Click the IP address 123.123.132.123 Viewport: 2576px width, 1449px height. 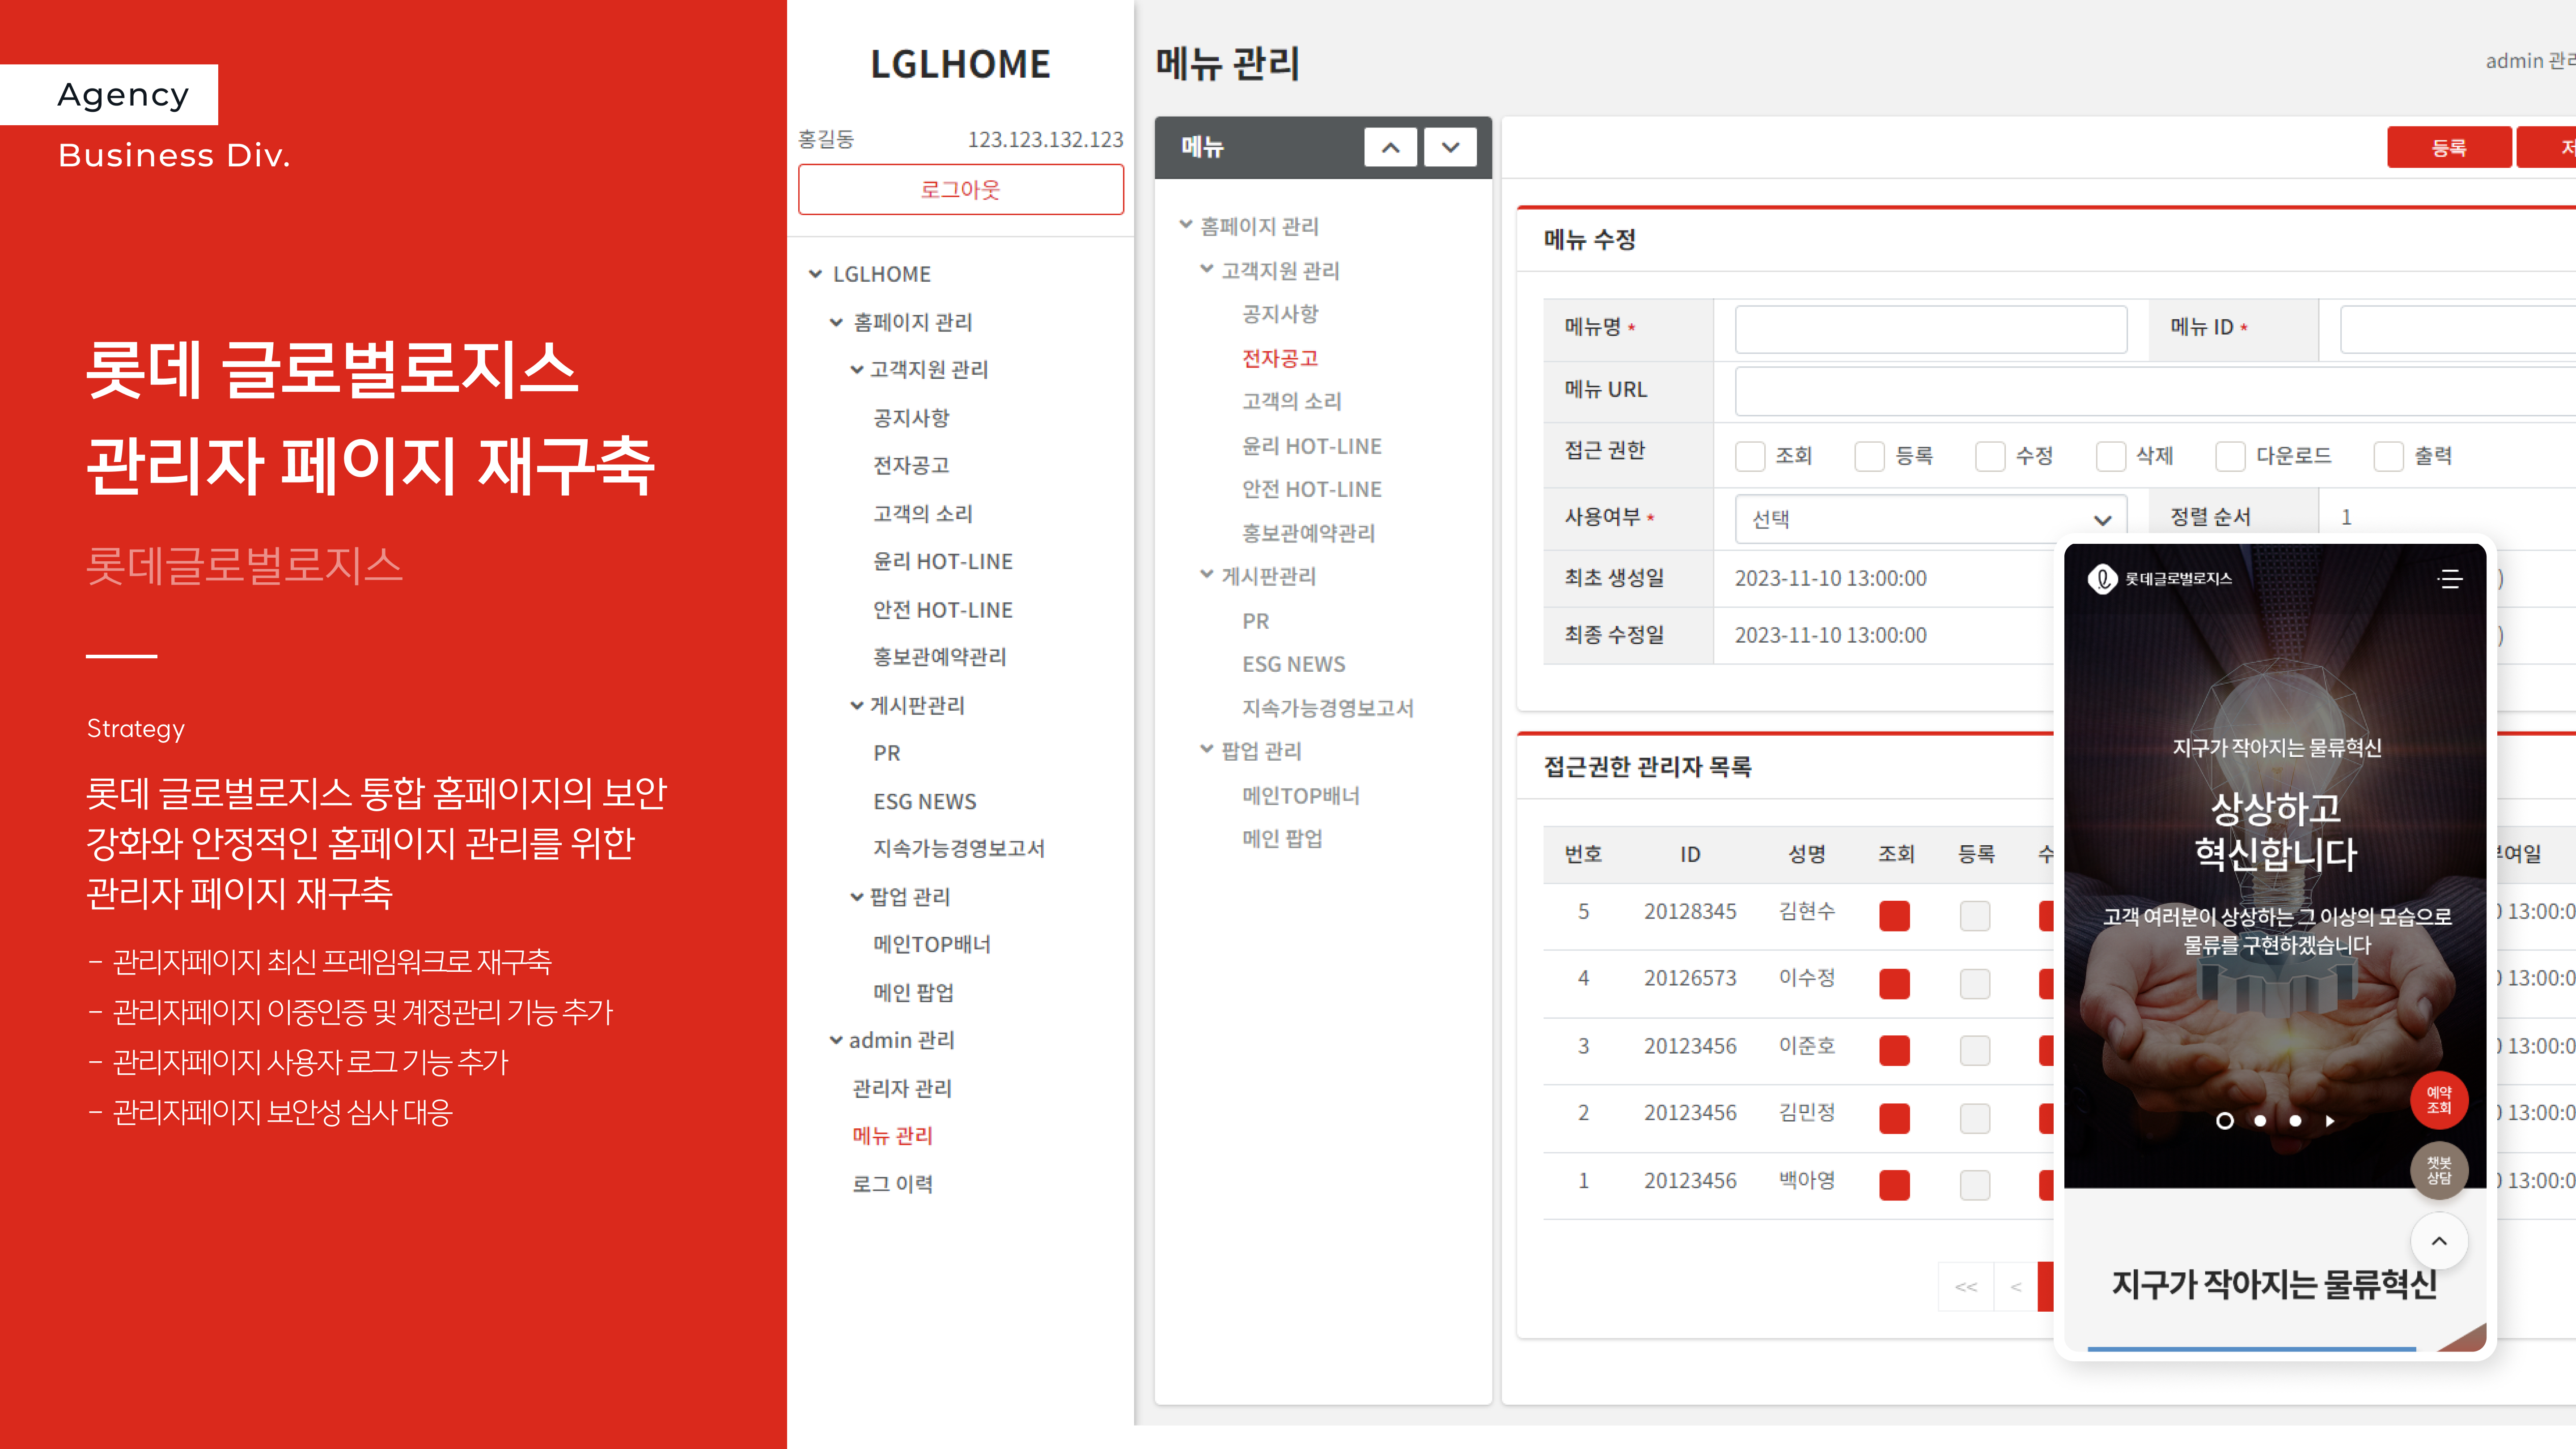click(1045, 139)
